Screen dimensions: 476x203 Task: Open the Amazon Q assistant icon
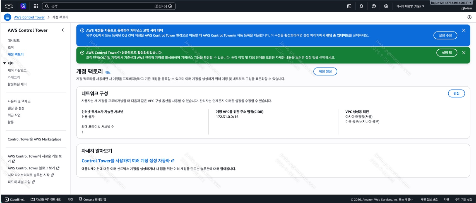[23, 6]
